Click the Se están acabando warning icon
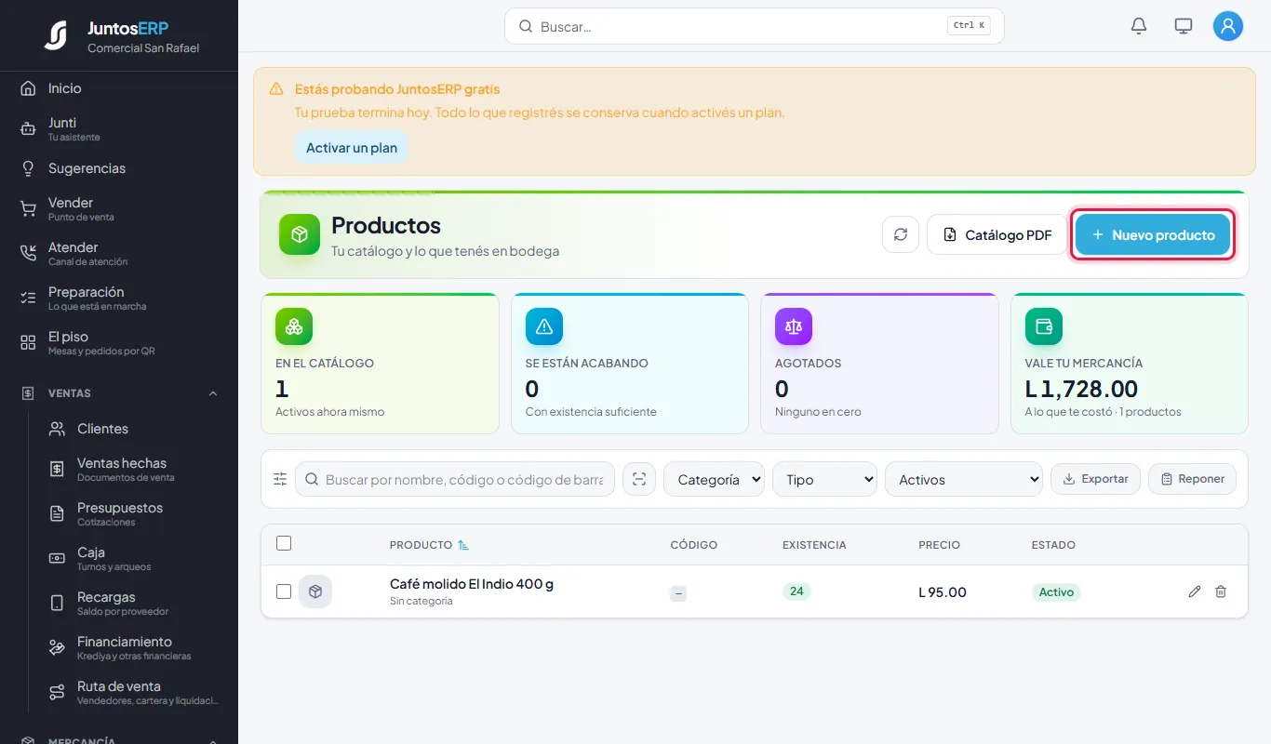This screenshot has height=744, width=1271. [544, 326]
